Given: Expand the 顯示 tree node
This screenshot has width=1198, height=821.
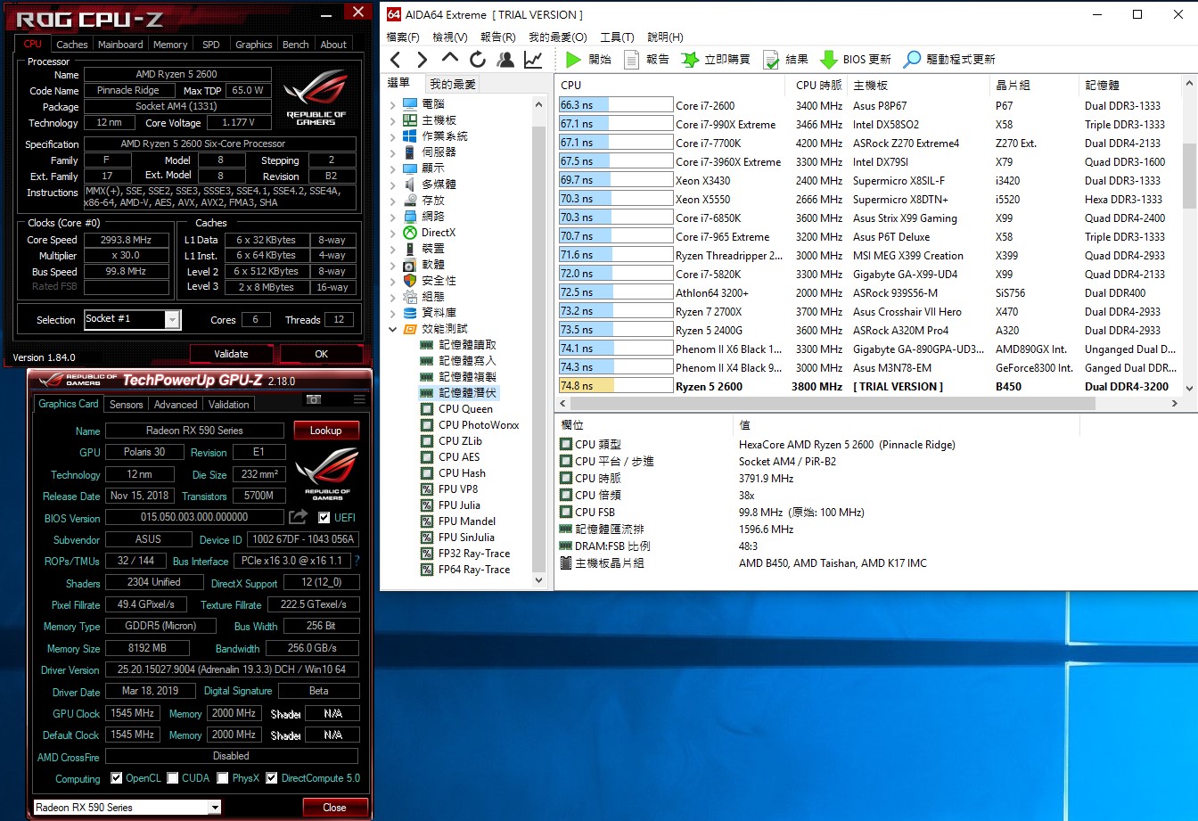Looking at the screenshot, I should [392, 168].
